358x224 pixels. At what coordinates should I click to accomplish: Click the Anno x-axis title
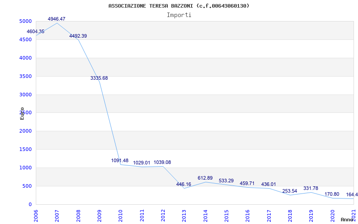pos(347,220)
